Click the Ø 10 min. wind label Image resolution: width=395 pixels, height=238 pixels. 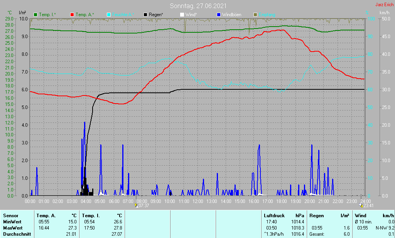point(363,222)
